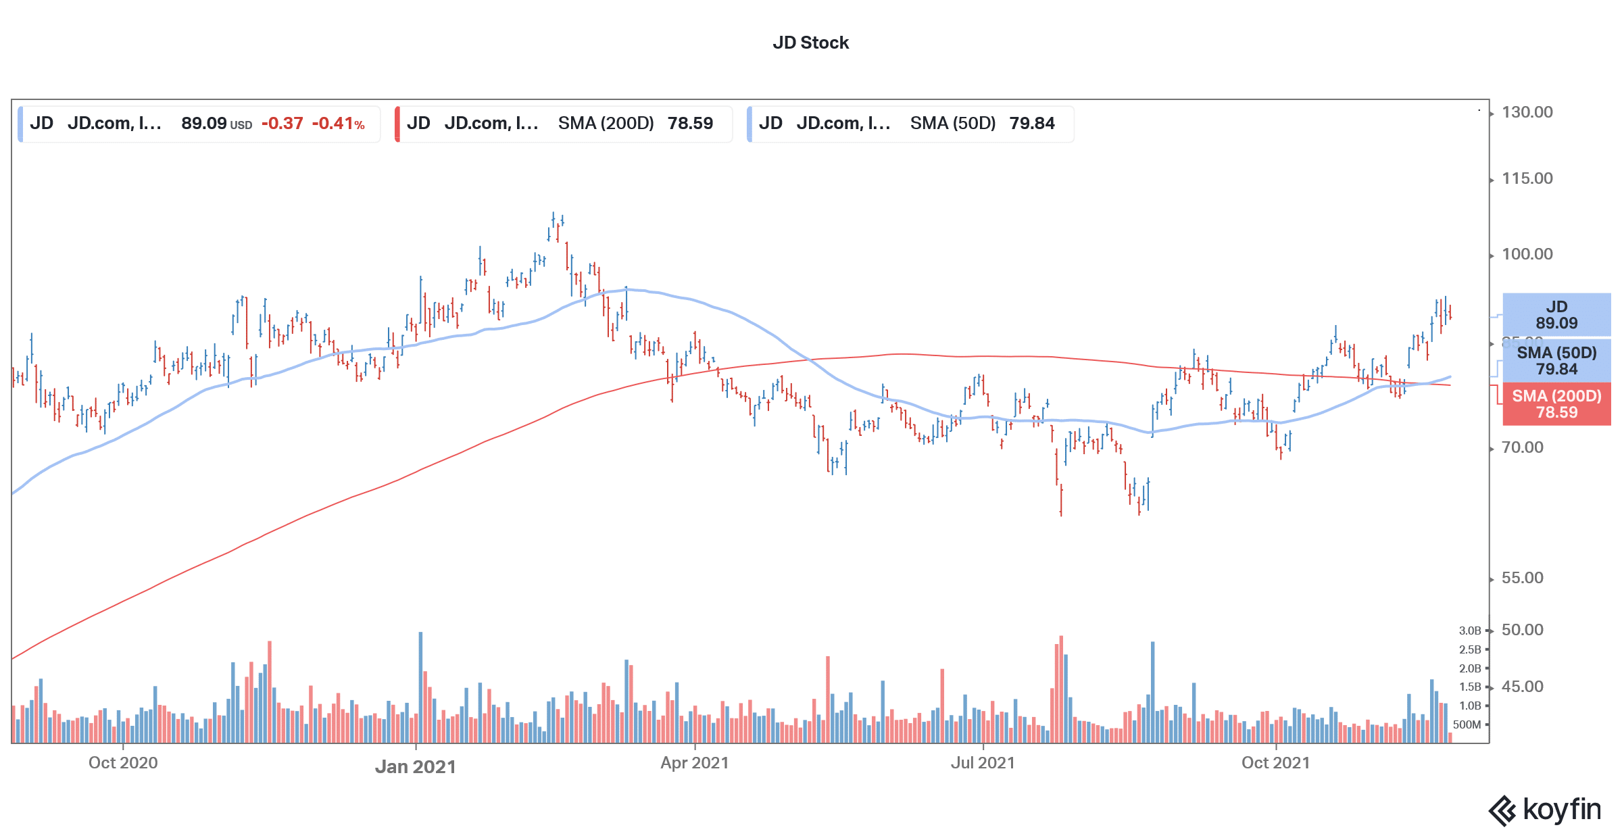
Task: Click the red SMA (200D) 78.59 axis tag
Action: click(1556, 404)
